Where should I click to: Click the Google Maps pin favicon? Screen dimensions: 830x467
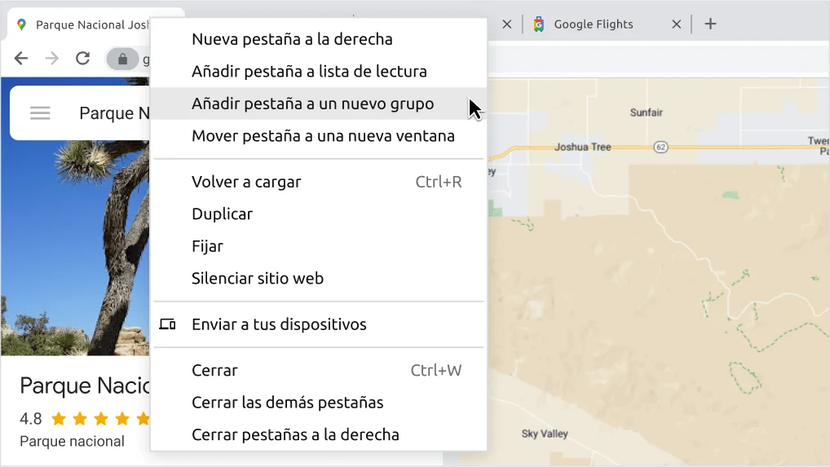pos(22,24)
